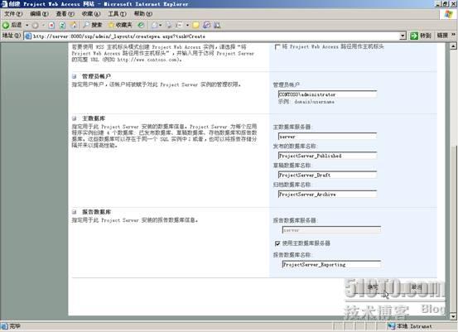Click the vertical scrollbar down arrow
This screenshot has height=332, width=458.
pos(453,316)
